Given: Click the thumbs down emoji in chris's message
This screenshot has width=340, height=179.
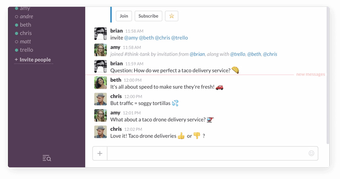Looking at the screenshot, I should [x=197, y=136].
